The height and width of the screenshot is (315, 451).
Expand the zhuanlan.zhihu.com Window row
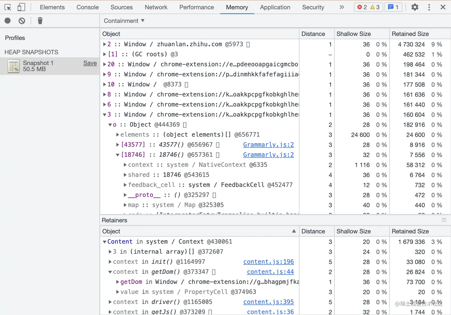105,44
